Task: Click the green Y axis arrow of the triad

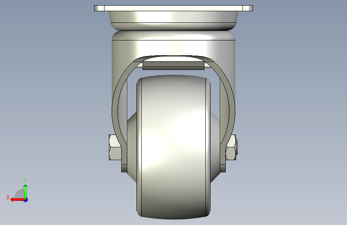Action: 26,191
